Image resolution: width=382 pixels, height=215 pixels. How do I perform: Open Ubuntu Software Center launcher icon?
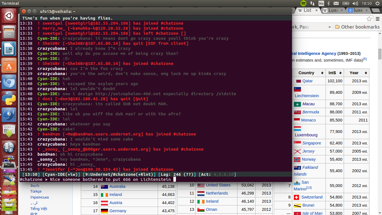pos(9,65)
